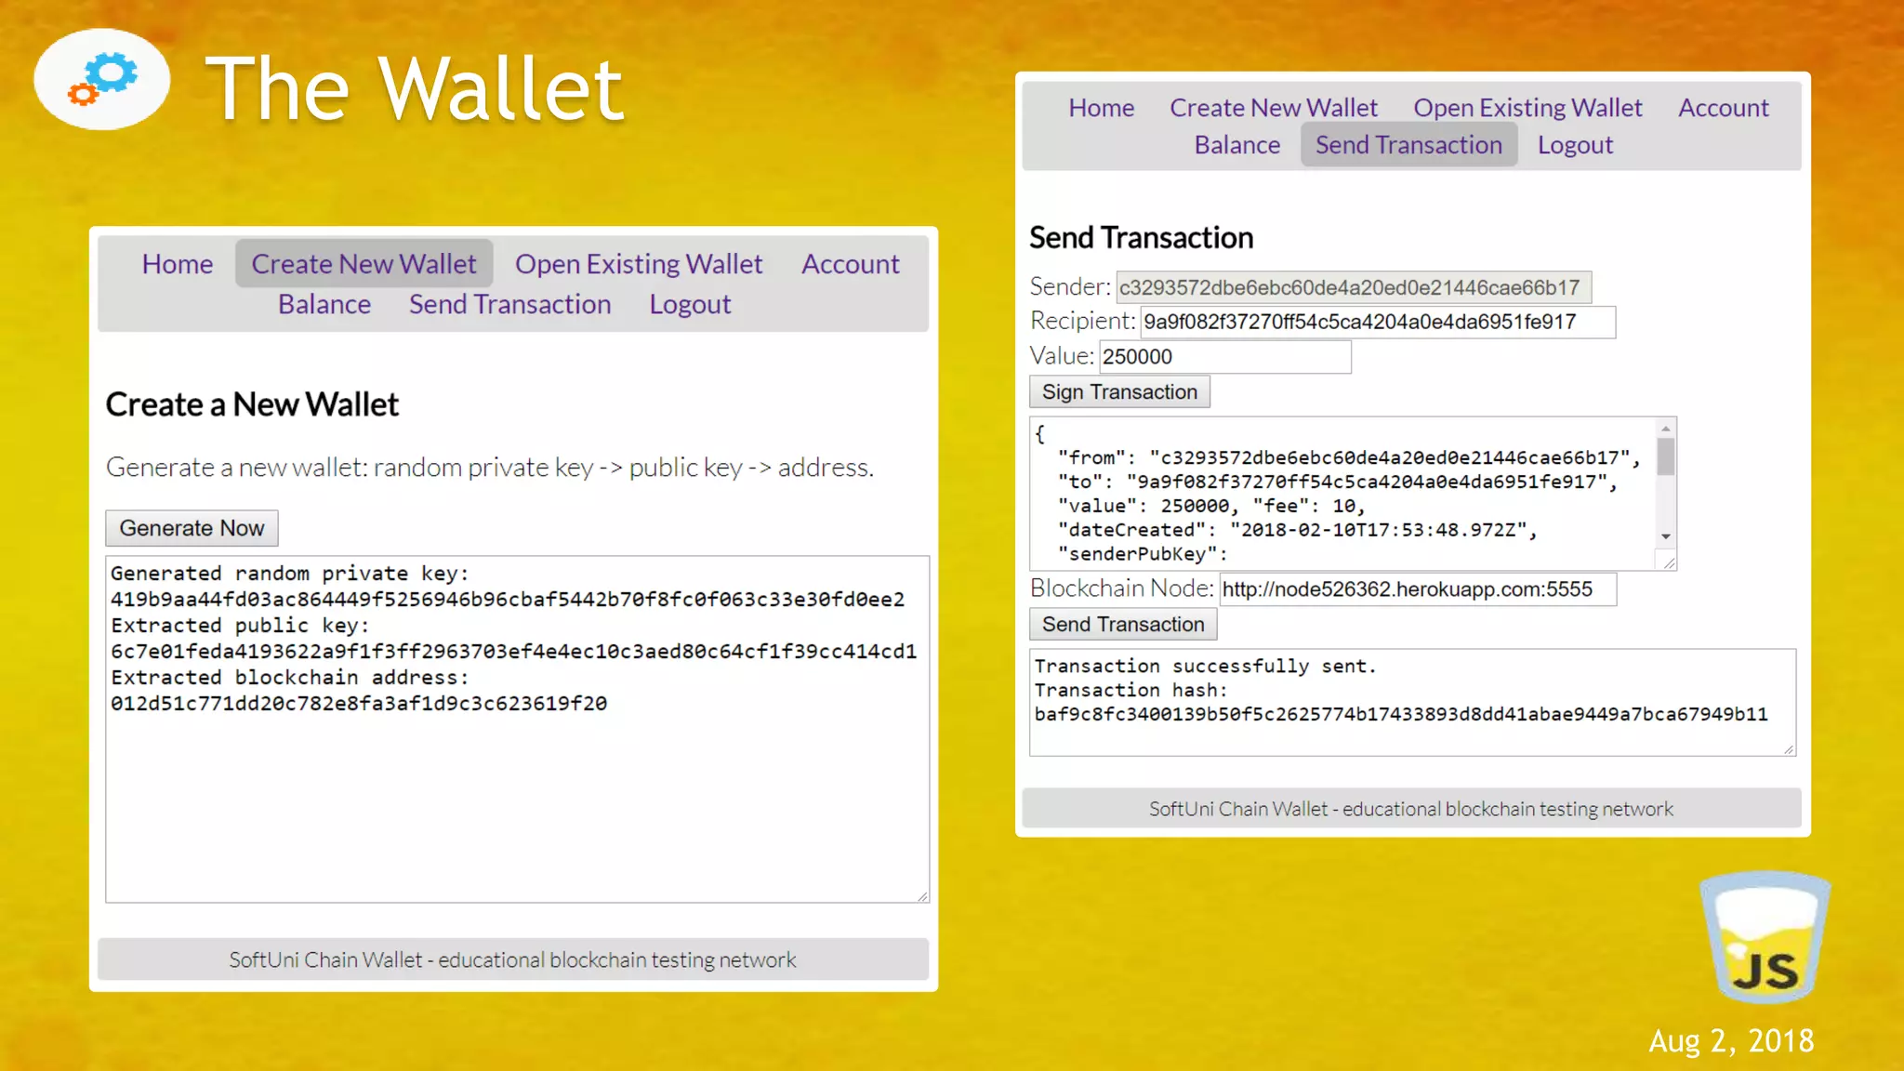Select Create New Wallet tab in left panel
The height and width of the screenshot is (1071, 1904).
click(x=364, y=264)
